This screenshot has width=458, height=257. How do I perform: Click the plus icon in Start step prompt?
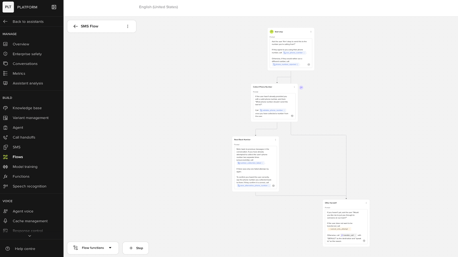(x=309, y=65)
